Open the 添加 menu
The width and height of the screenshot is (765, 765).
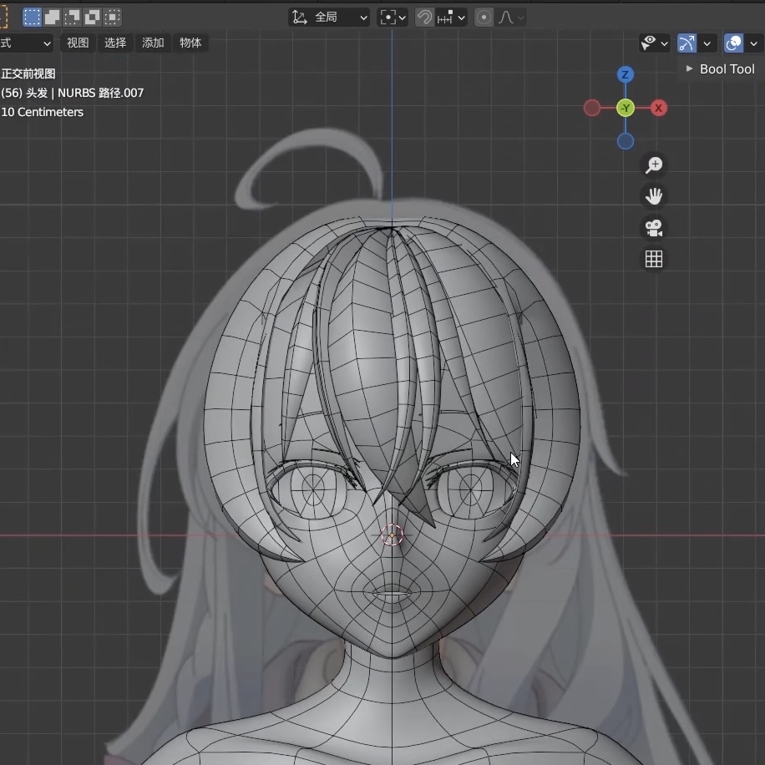[153, 43]
